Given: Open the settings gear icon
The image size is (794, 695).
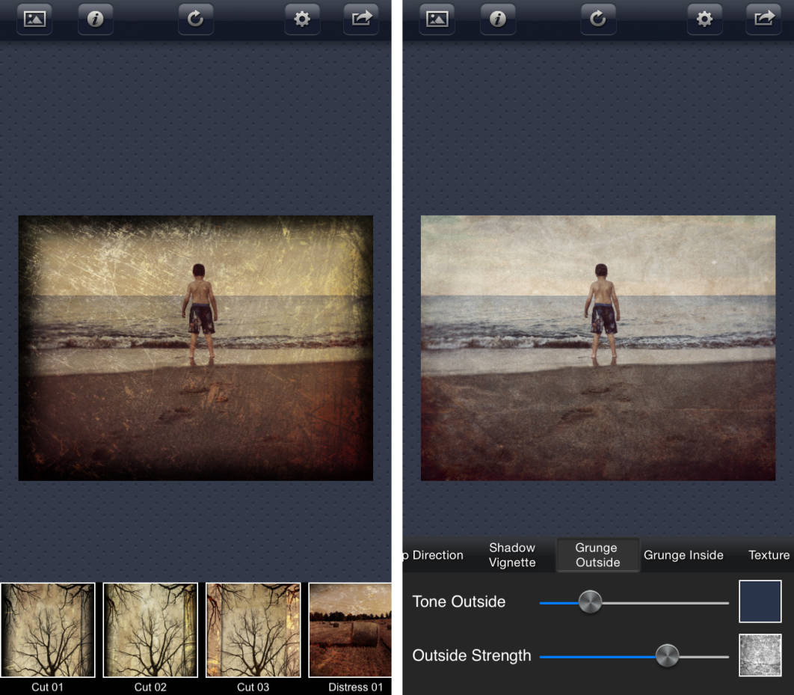Looking at the screenshot, I should coord(301,19).
